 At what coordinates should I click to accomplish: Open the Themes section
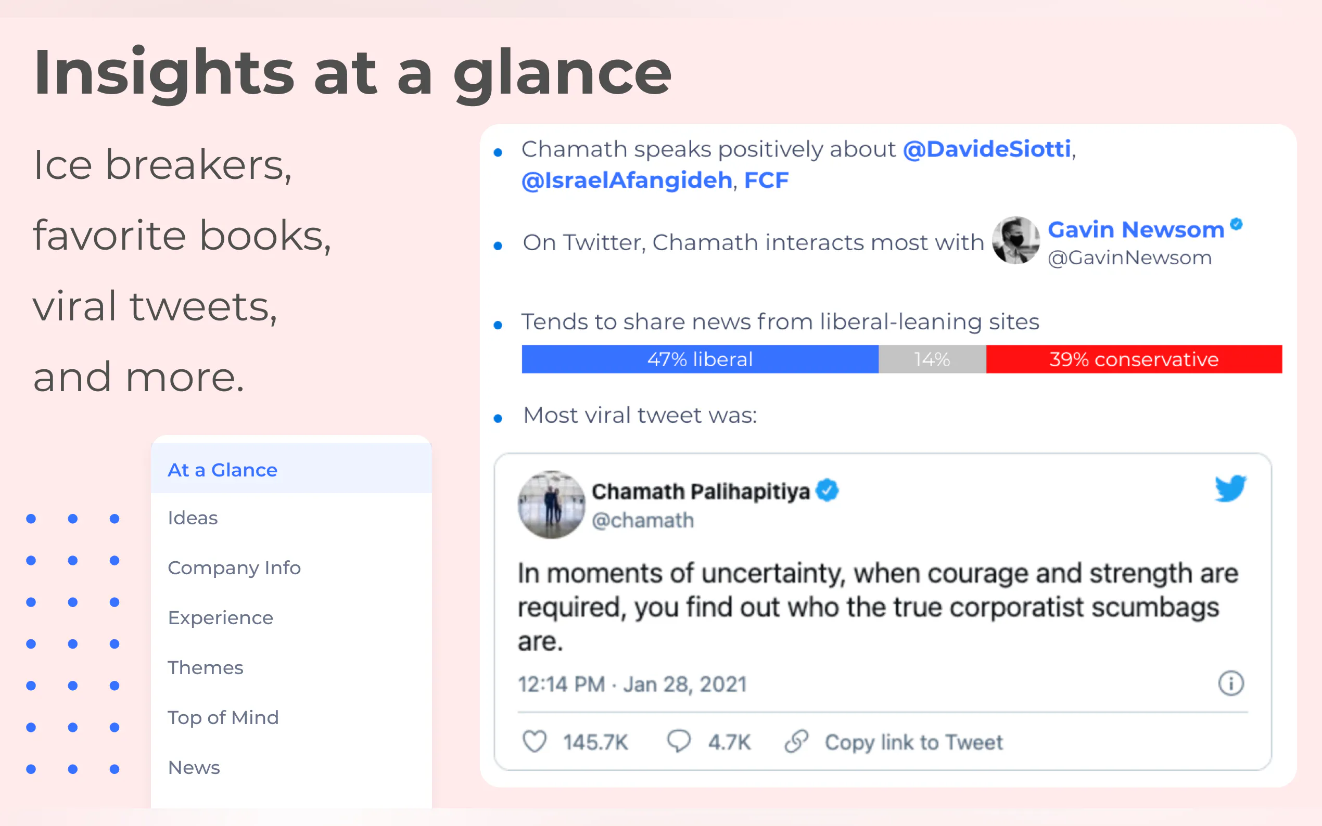[206, 667]
